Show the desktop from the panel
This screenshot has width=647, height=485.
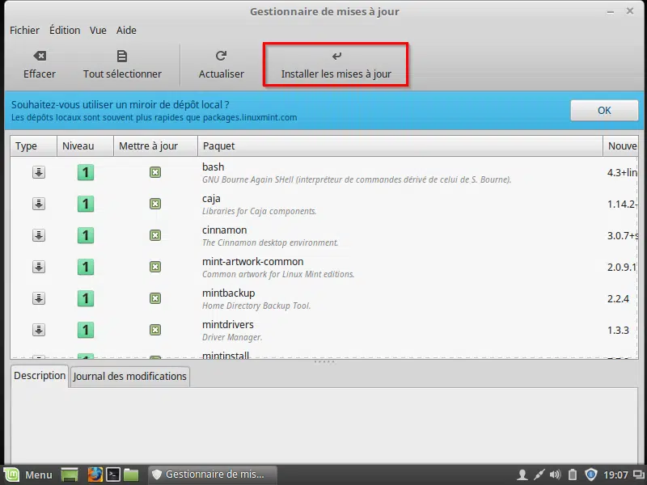pos(70,474)
